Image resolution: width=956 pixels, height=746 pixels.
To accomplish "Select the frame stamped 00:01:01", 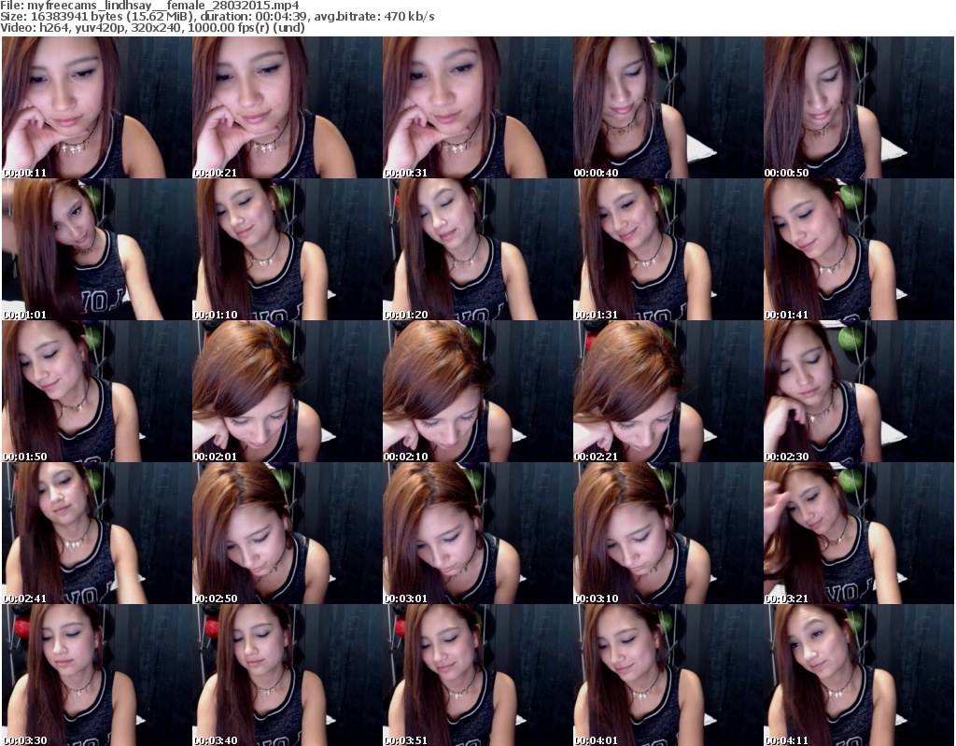I will point(96,249).
